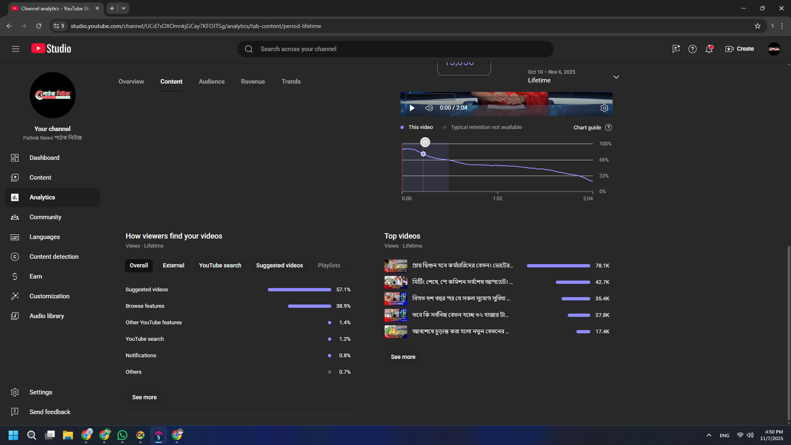Toggle the video player volume icon
This screenshot has width=791, height=445.
pos(429,108)
